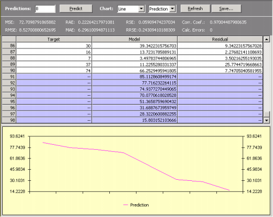Click the left axis label 93.6241
The width and height of the screenshot is (273, 217).
pyautogui.click(x=17, y=136)
